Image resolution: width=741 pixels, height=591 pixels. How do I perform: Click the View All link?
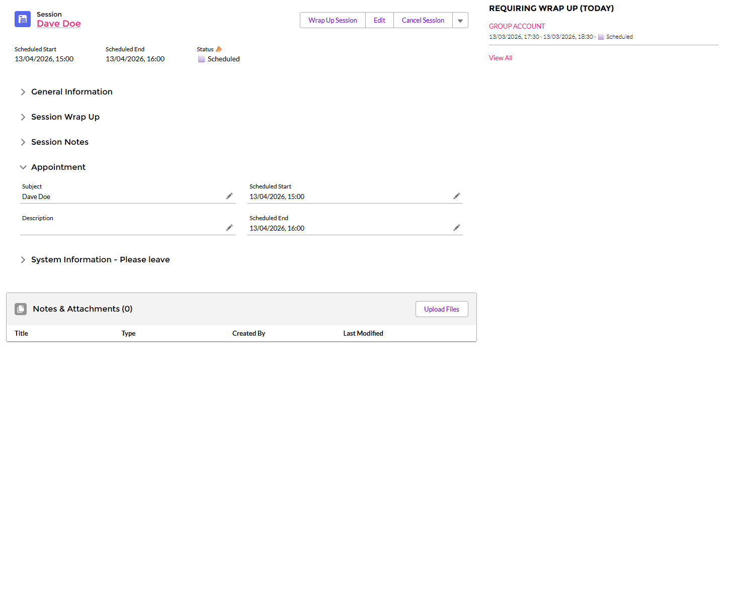[x=501, y=58]
